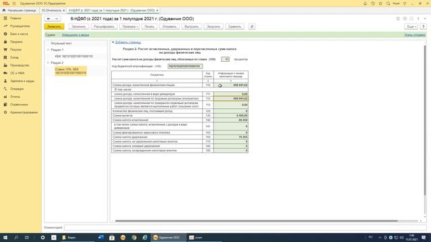Open Склад section in sidebar
This screenshot has width=431, height=242.
click(14, 57)
